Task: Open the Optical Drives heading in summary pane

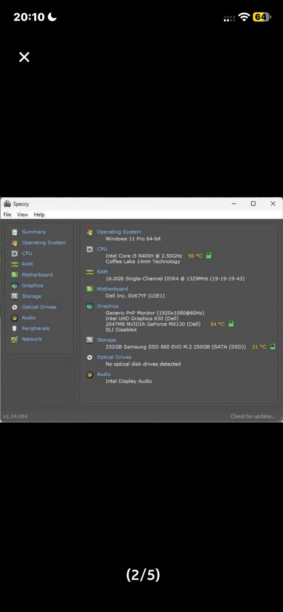Action: tap(114, 357)
